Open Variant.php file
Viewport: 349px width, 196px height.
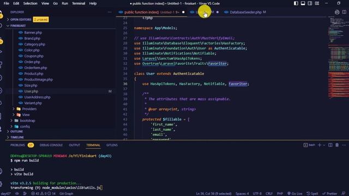coord(33,103)
